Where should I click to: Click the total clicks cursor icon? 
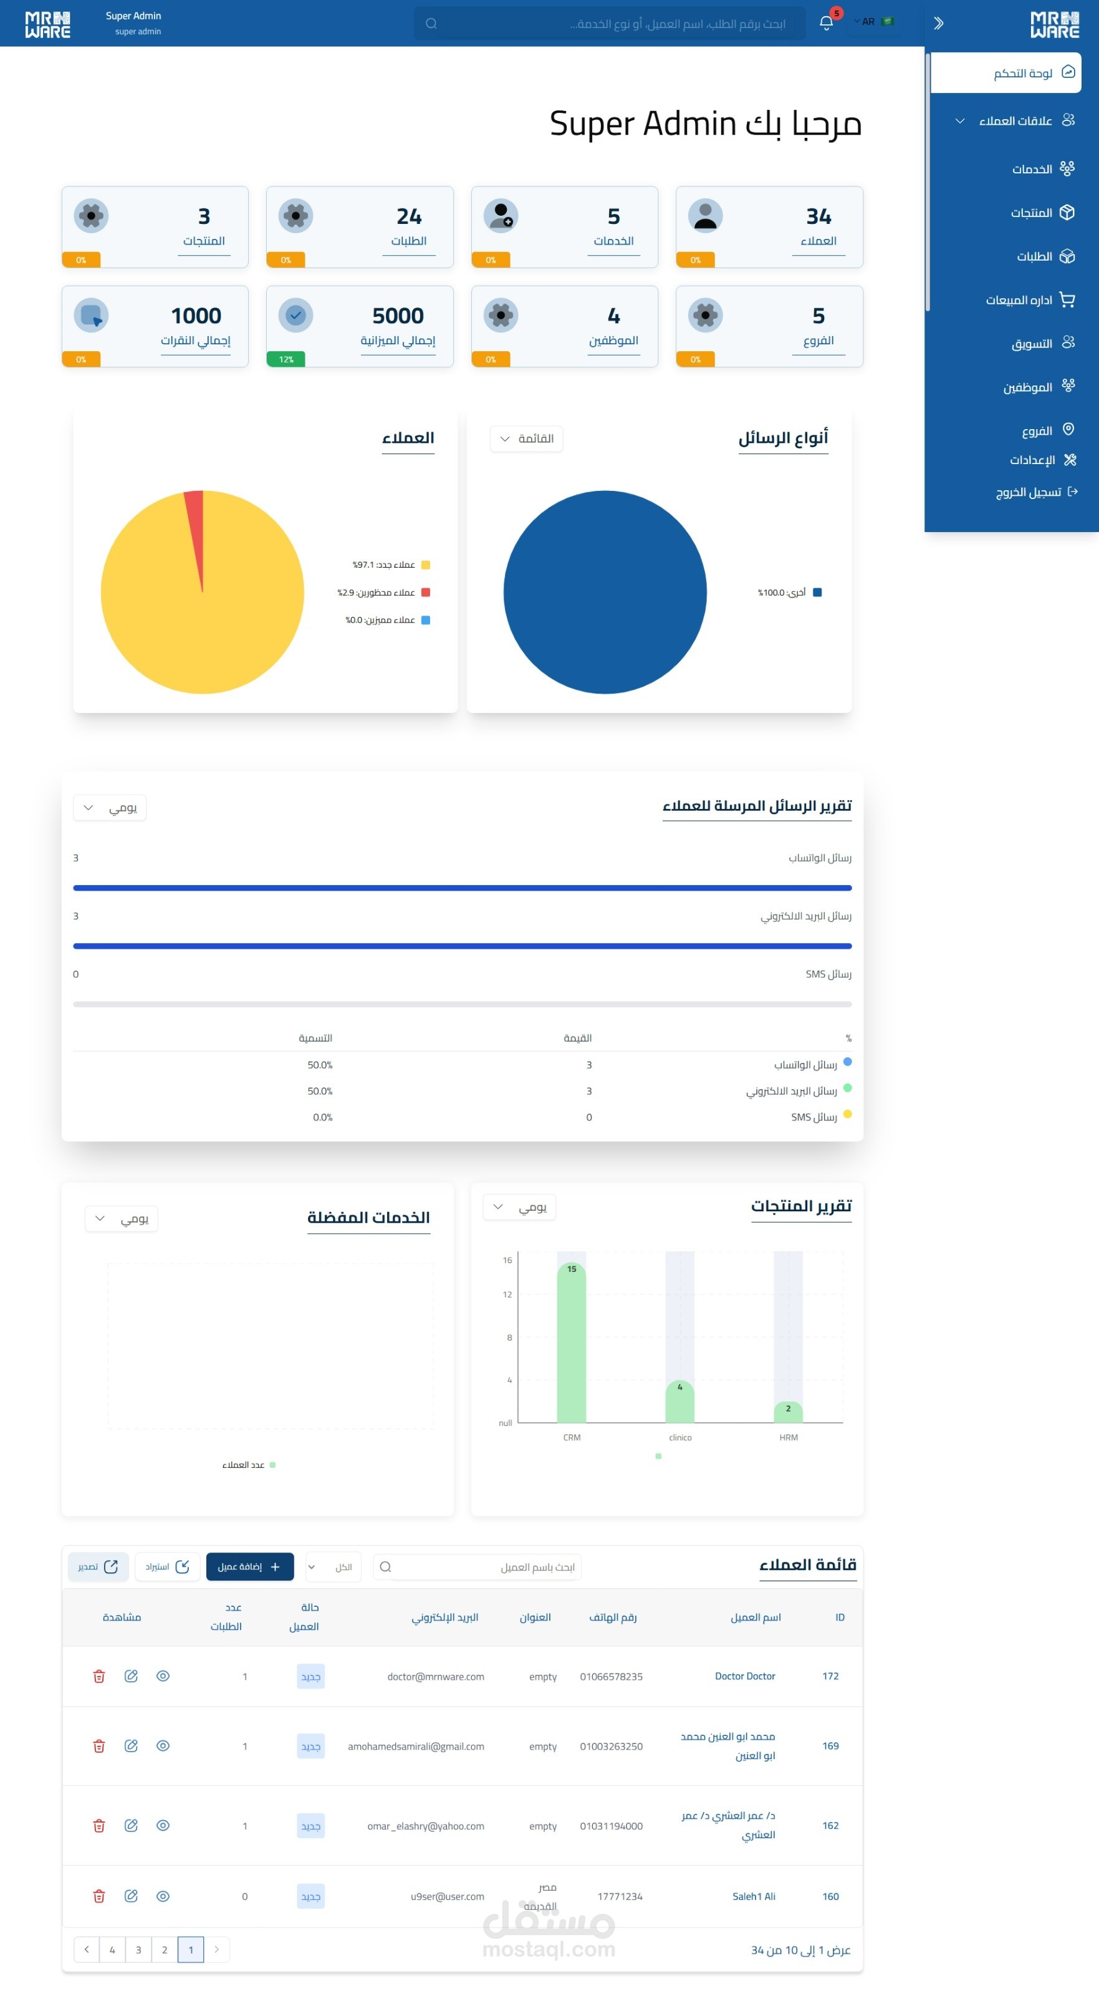91,316
